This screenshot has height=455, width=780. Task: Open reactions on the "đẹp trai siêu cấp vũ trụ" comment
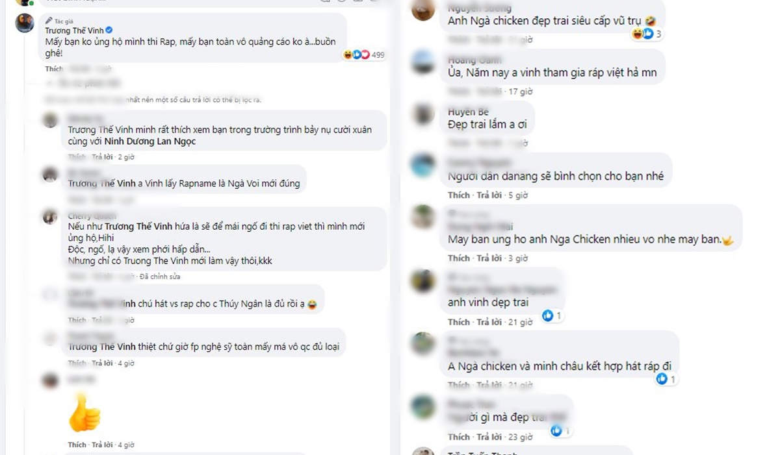(x=647, y=34)
